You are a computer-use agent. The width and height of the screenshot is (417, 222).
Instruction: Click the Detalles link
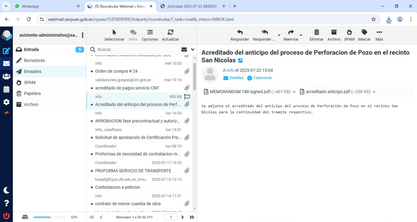[x=236, y=78]
